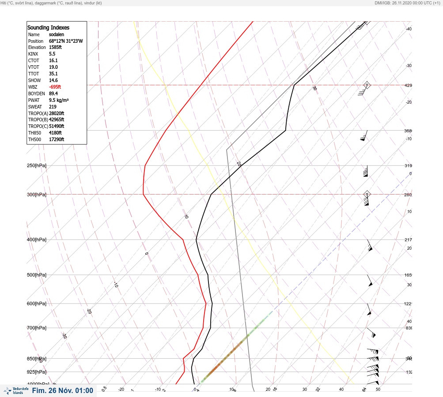Click the Elevation value 1585ft
The height and width of the screenshot is (397, 443).
tap(55, 47)
